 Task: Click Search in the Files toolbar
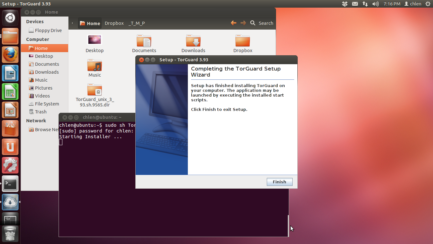262,23
